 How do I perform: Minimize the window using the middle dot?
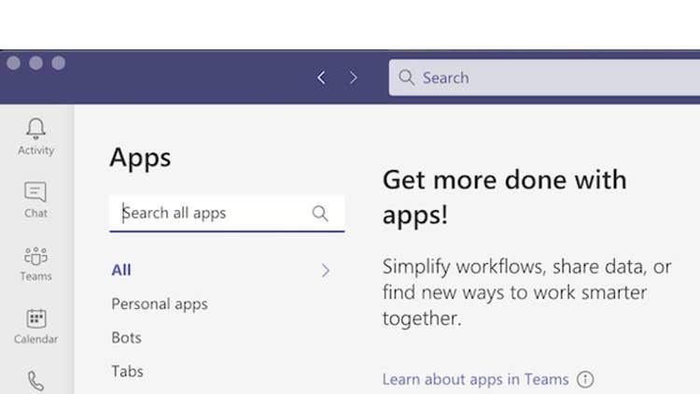coord(35,63)
